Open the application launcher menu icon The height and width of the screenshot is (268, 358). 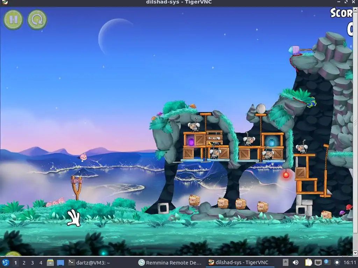tap(5, 262)
